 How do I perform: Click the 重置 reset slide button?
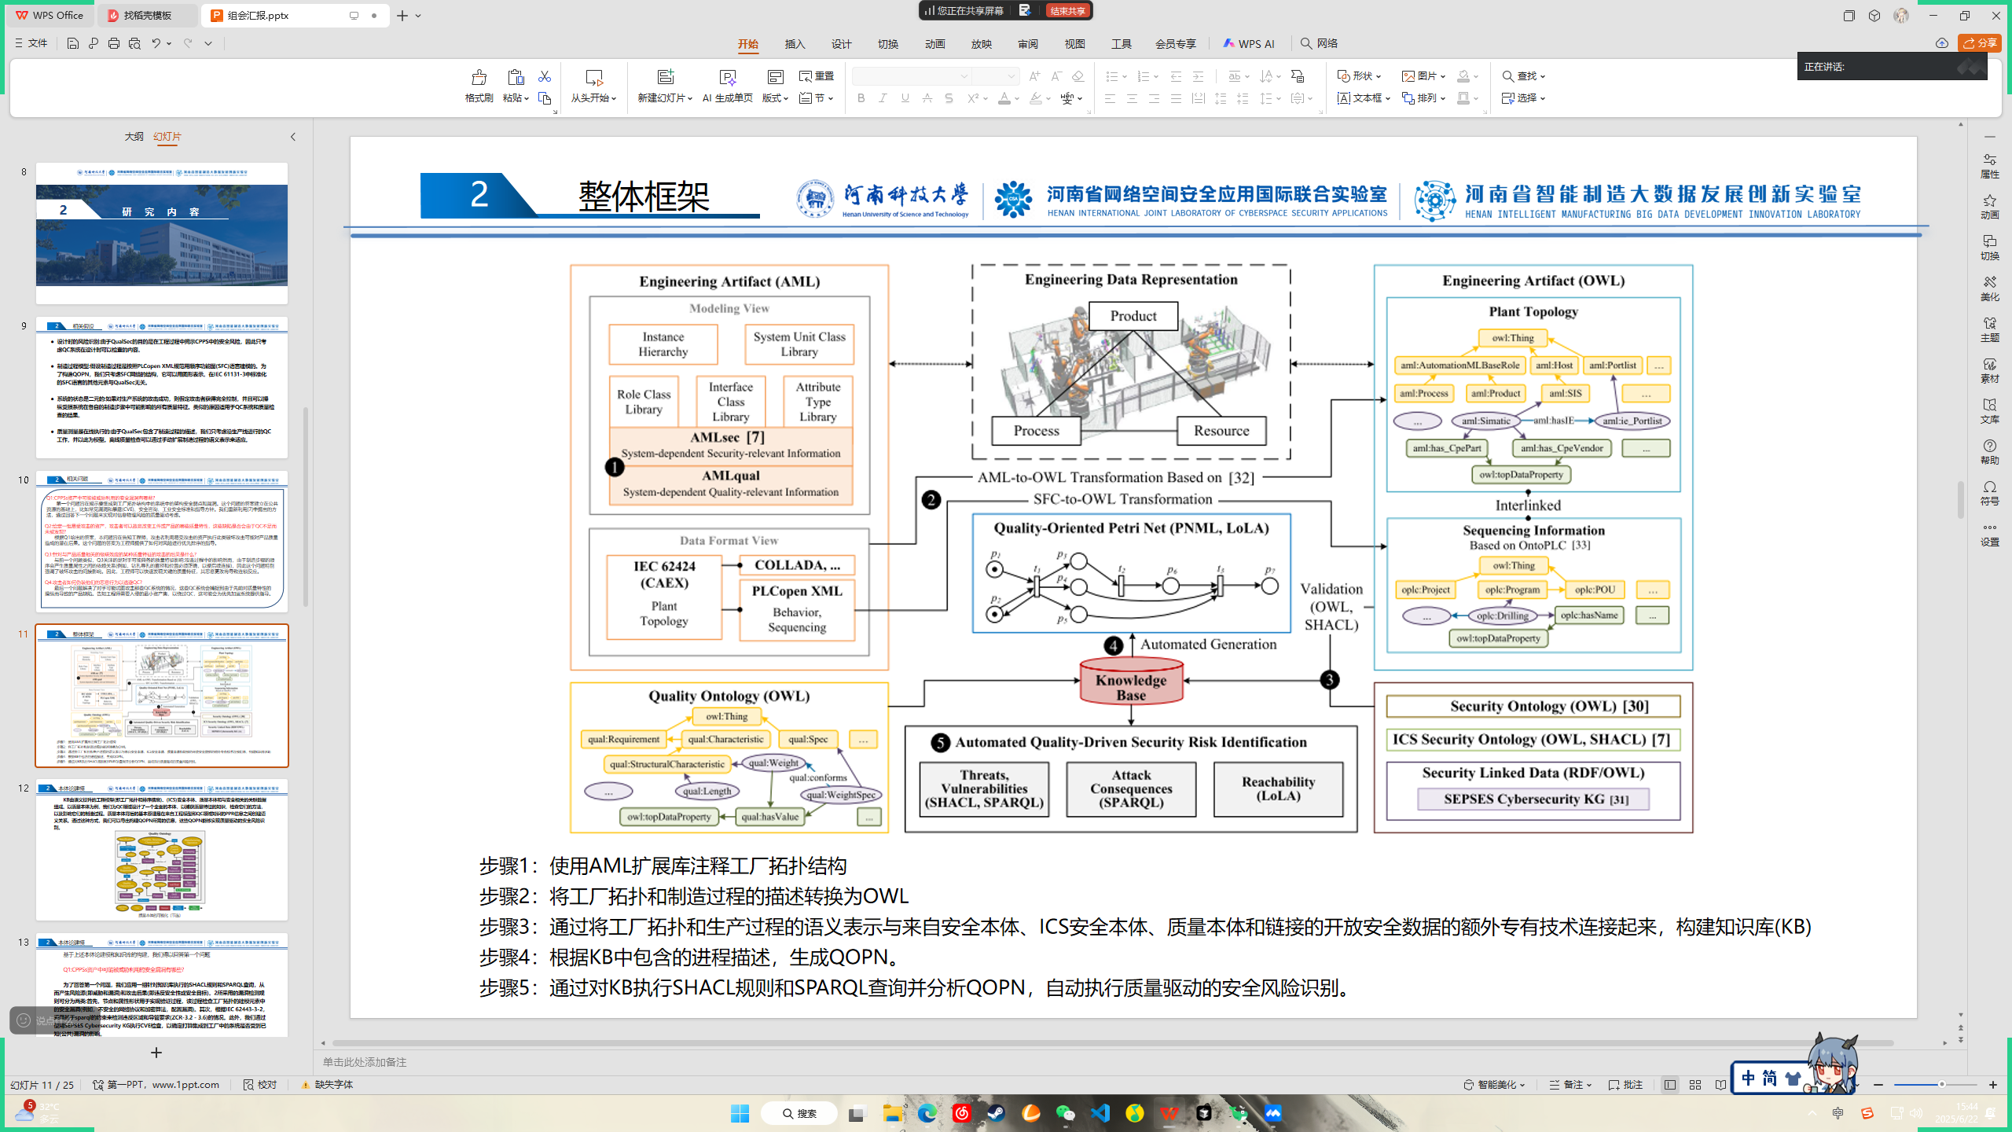[x=817, y=76]
